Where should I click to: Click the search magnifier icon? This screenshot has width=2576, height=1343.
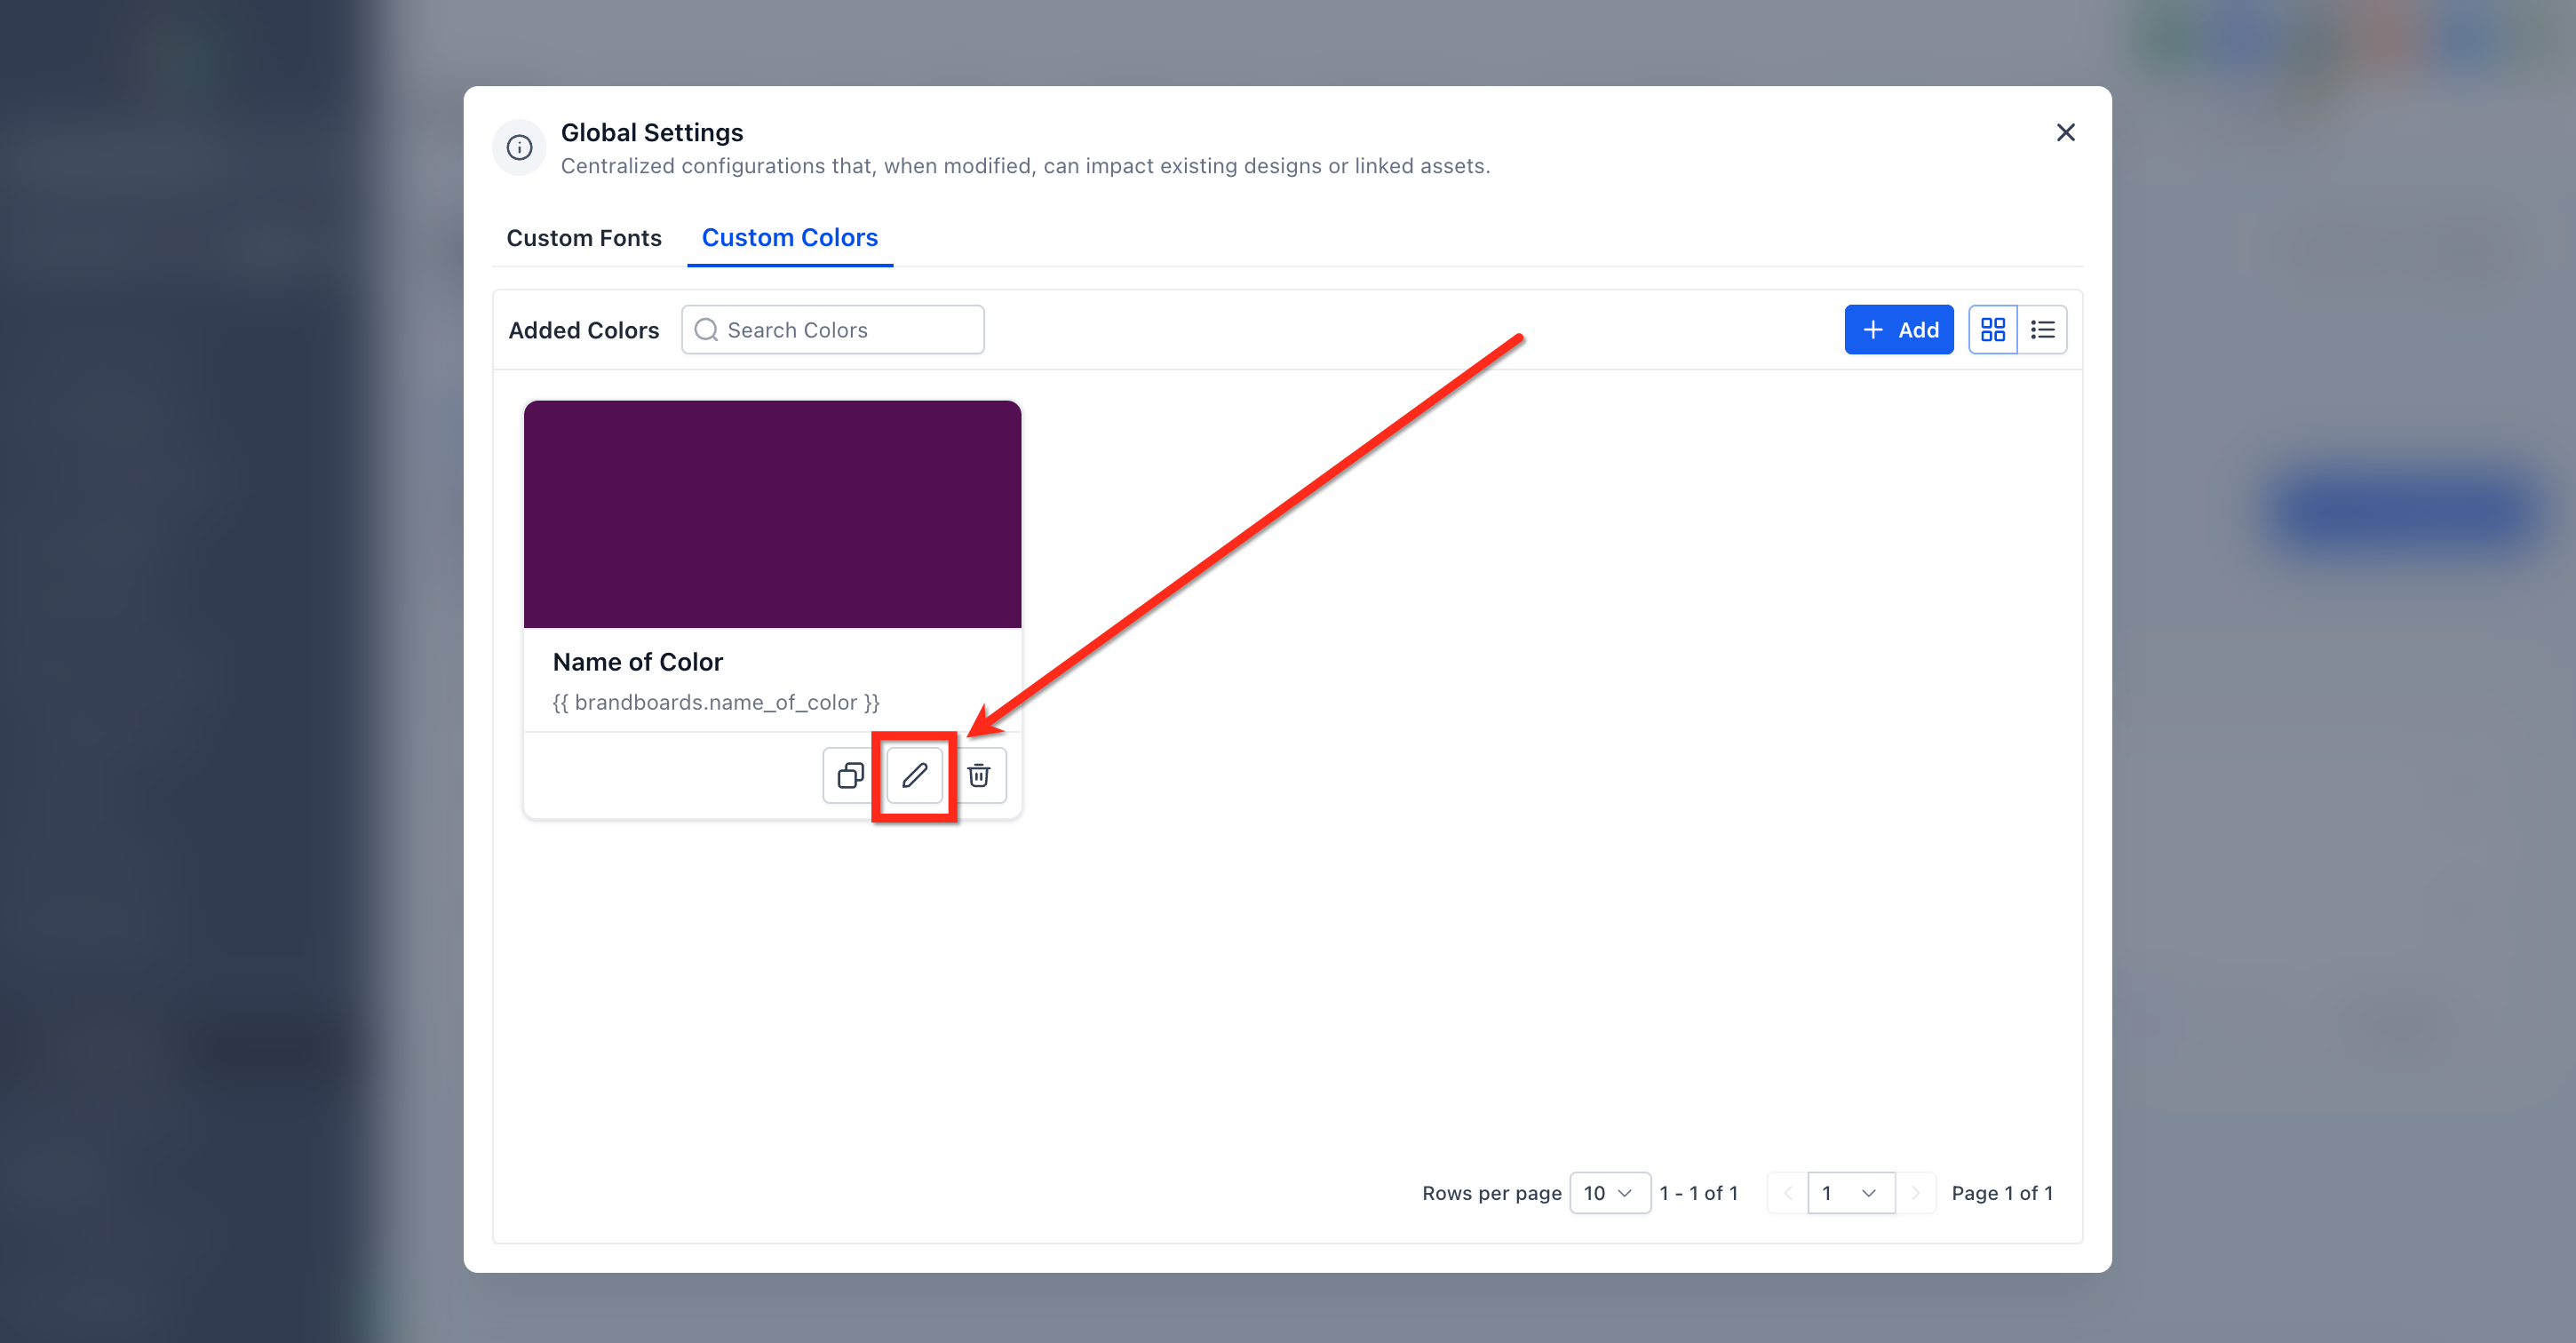click(x=706, y=330)
